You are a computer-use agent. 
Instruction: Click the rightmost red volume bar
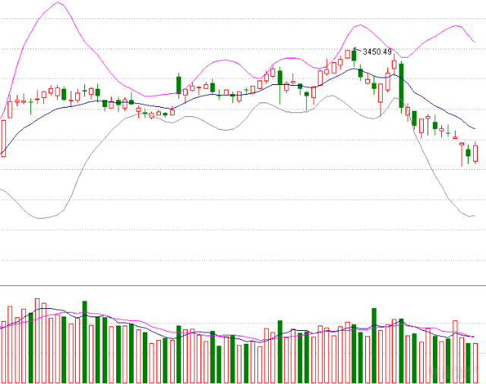(475, 363)
